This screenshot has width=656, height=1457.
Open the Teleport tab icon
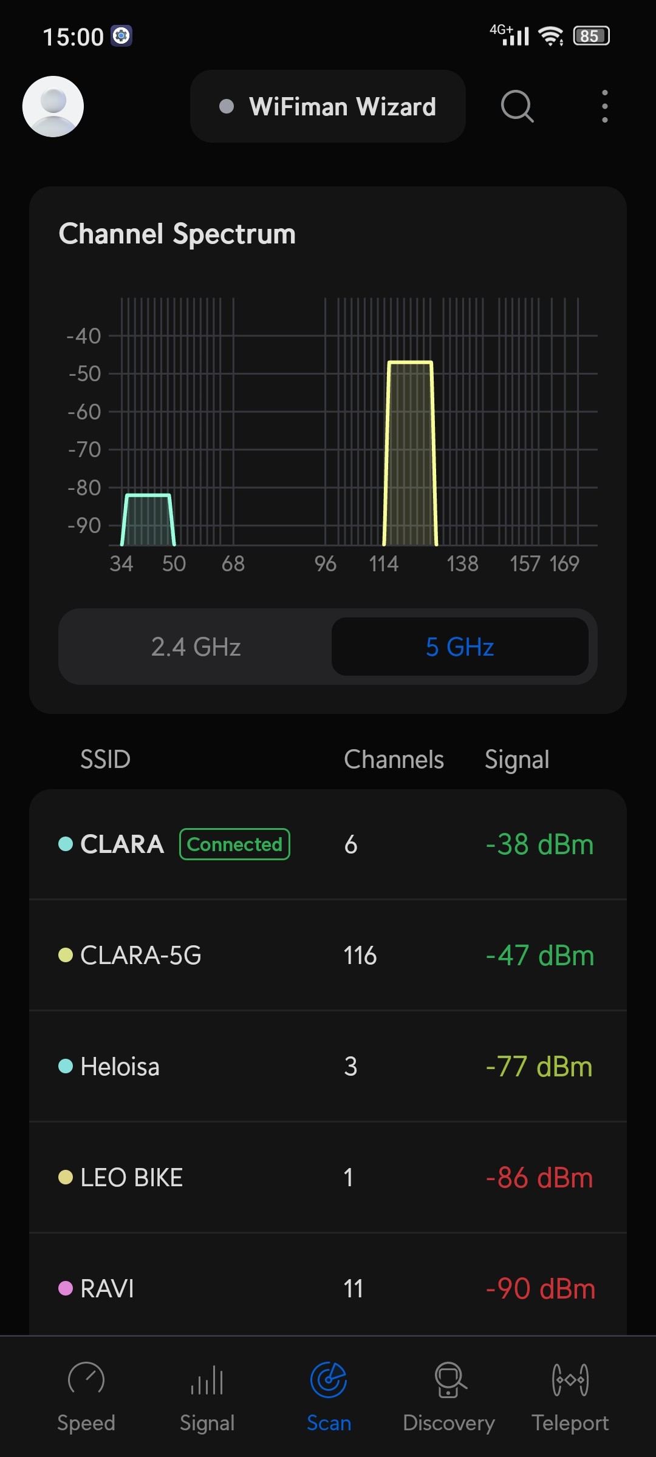click(x=570, y=1379)
